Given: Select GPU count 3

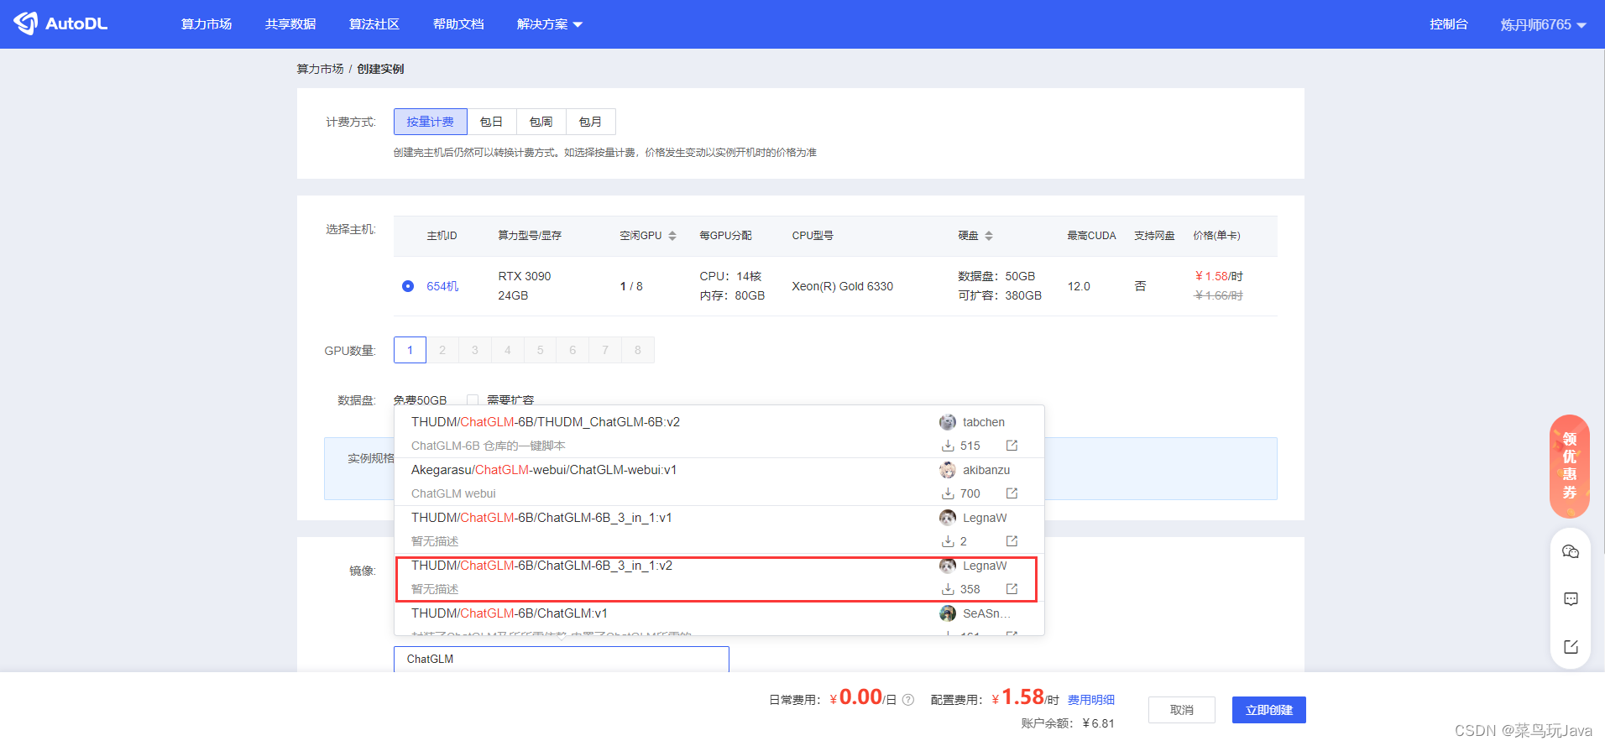Looking at the screenshot, I should (475, 350).
